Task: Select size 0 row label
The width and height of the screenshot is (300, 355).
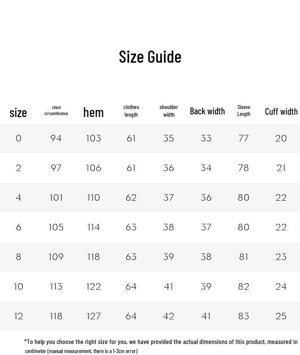Action: (x=19, y=138)
